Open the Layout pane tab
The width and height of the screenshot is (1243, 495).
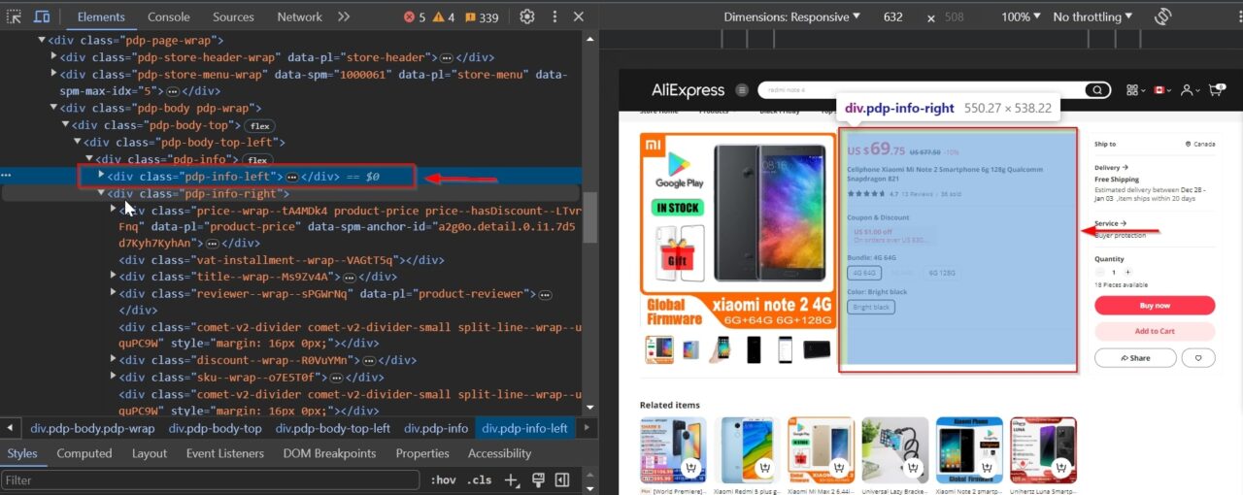tap(150, 453)
